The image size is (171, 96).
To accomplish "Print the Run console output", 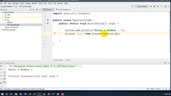I will (5, 79).
